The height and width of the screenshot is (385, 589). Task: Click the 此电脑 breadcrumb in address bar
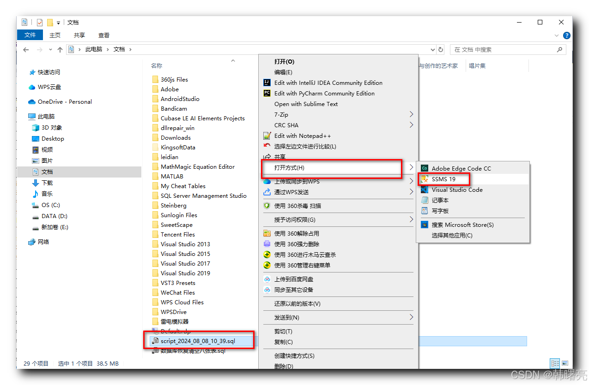(x=94, y=49)
